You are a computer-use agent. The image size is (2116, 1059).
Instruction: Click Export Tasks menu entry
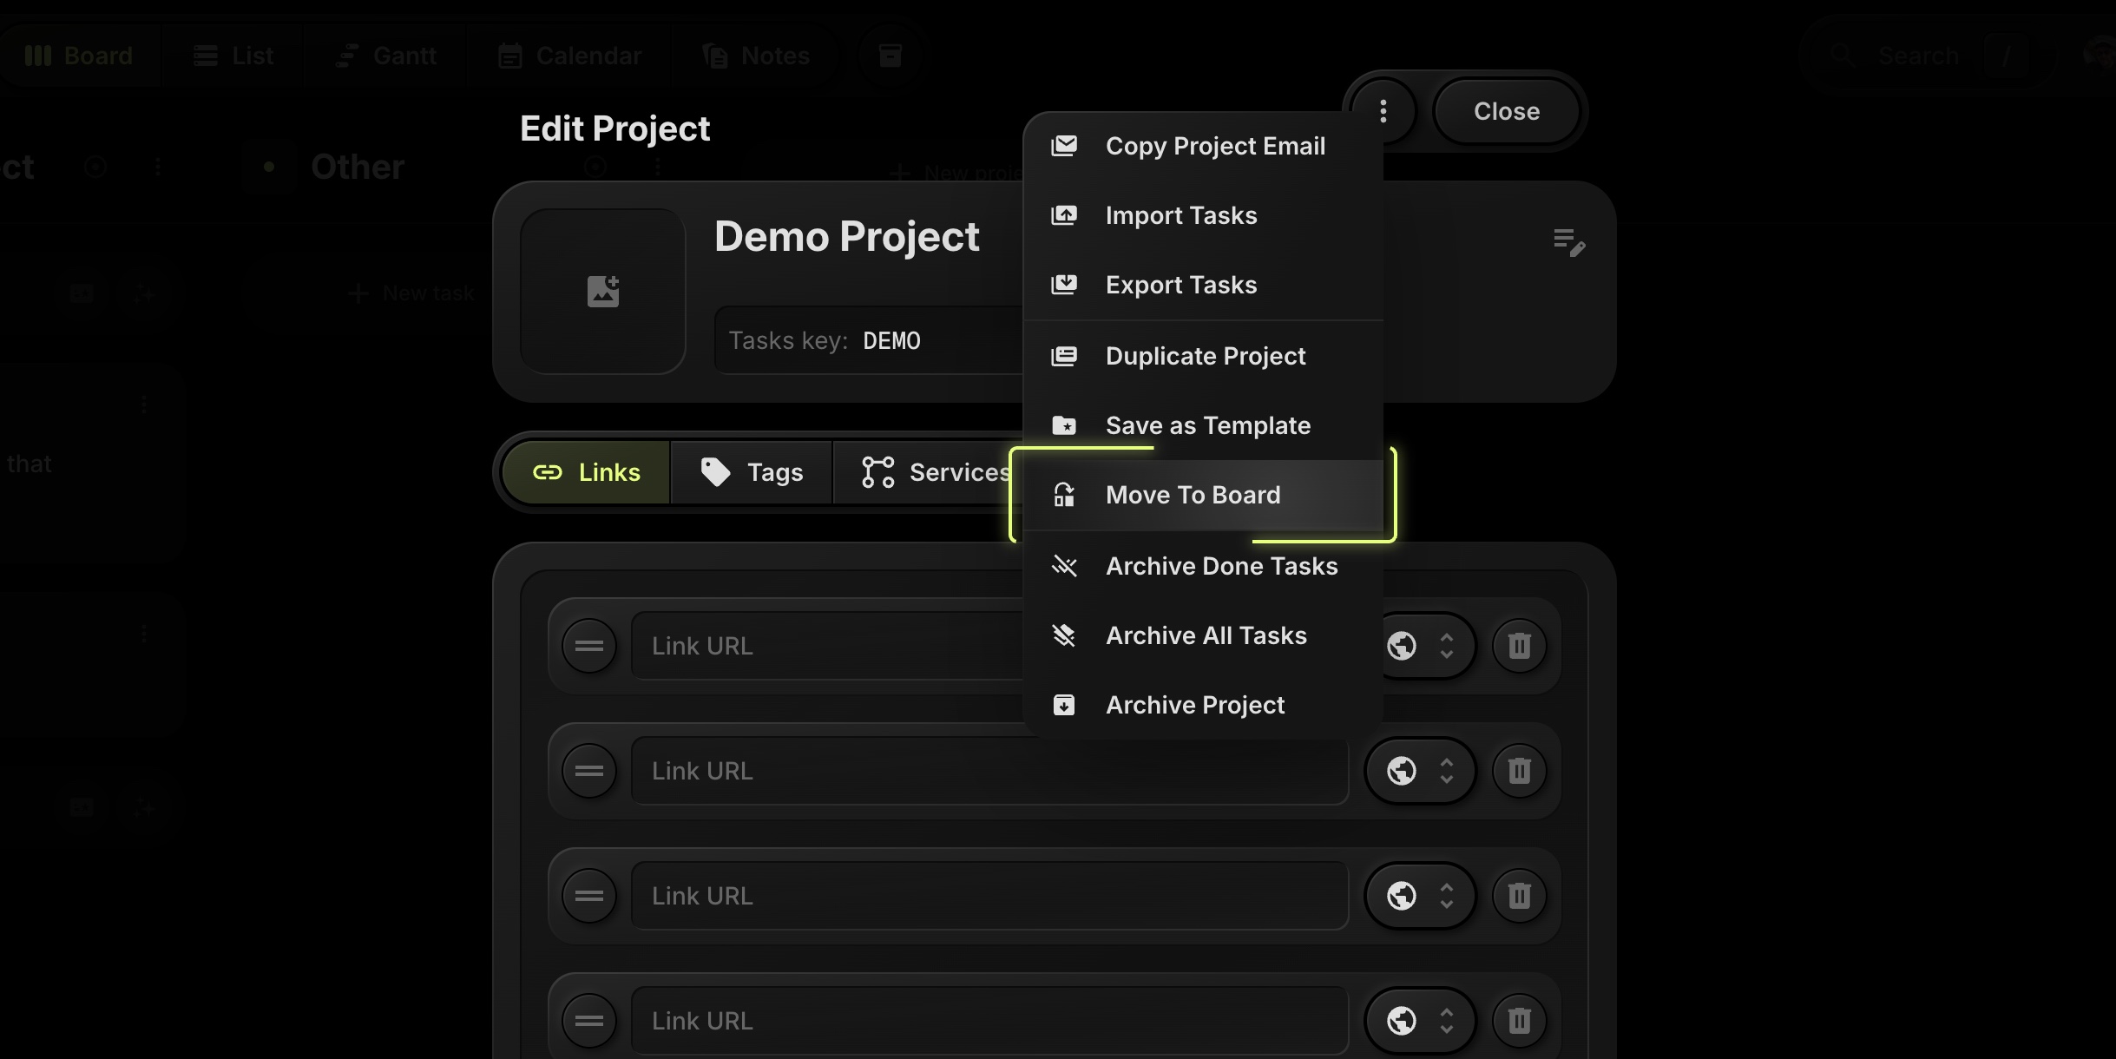(x=1180, y=285)
